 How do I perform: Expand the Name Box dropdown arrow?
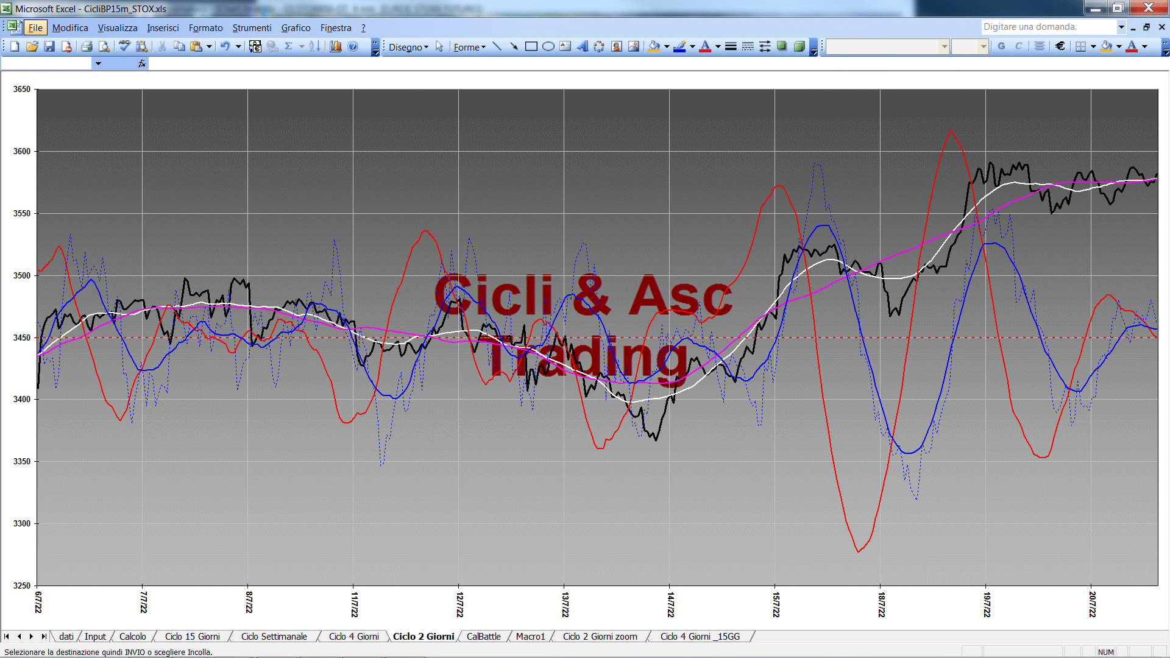point(98,63)
